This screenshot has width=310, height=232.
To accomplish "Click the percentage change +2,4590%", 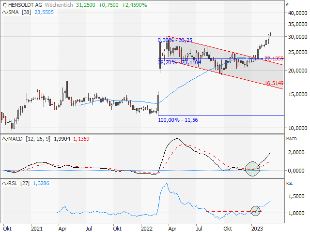I will 135,5.
